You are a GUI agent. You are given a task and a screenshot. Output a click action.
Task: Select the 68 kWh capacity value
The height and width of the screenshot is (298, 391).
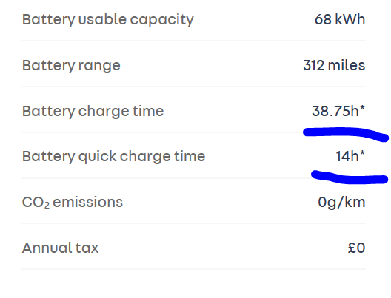coord(340,19)
